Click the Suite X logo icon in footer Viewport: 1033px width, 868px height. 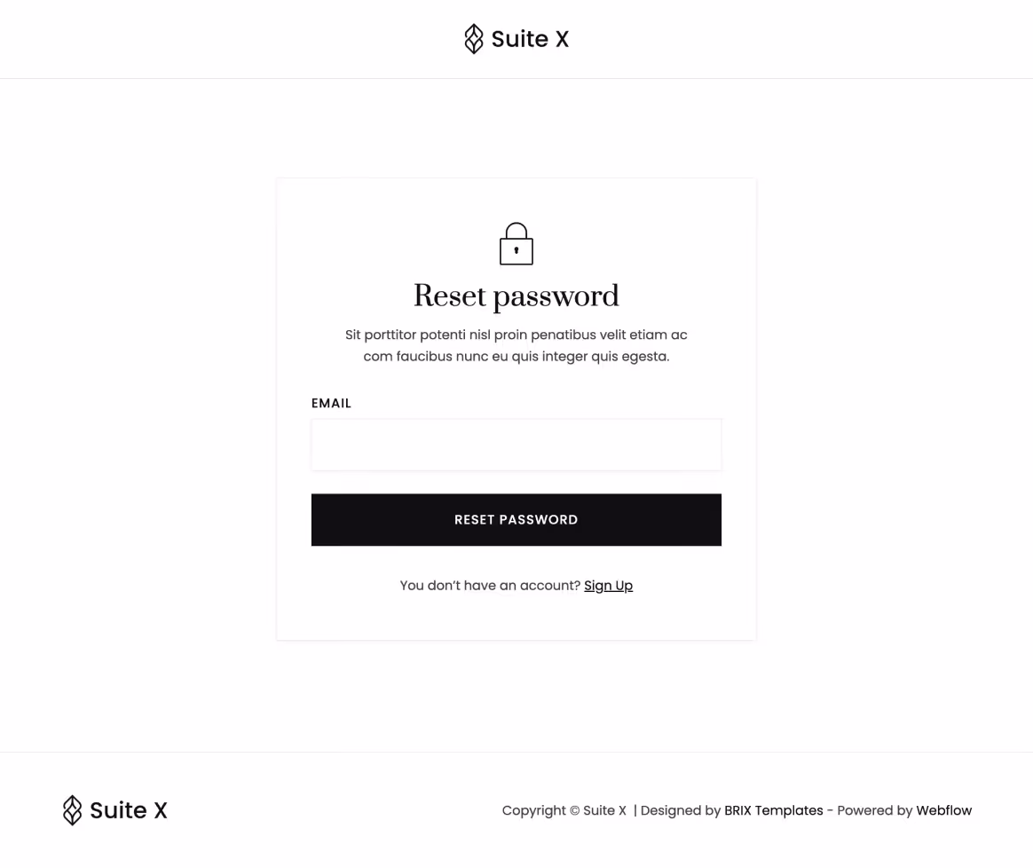(x=72, y=809)
